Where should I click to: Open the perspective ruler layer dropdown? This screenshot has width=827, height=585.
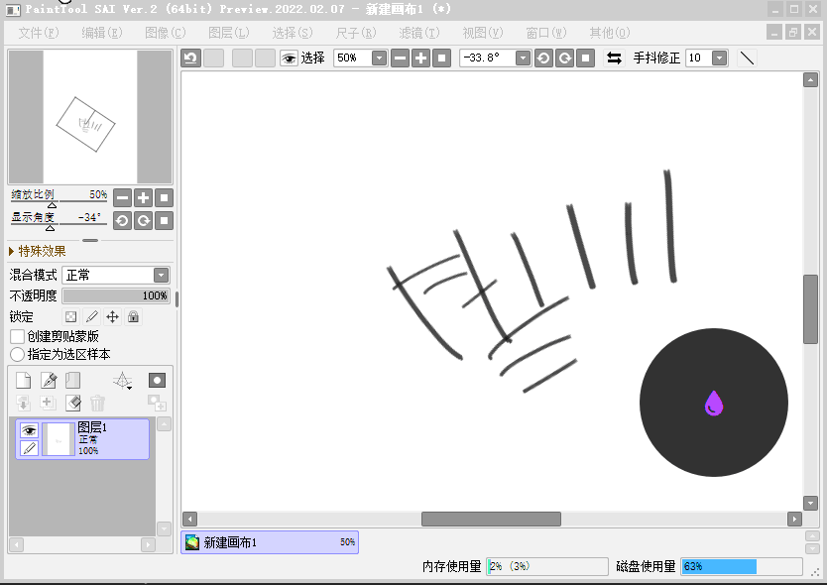pos(122,381)
